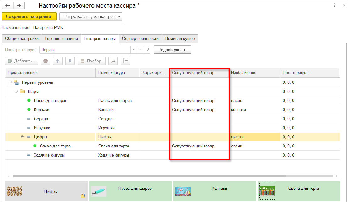Image resolution: width=348 pixels, height=202 pixels.
Task: Open Выгрузка/загрузка настроек dropdown
Action: click(x=91, y=16)
